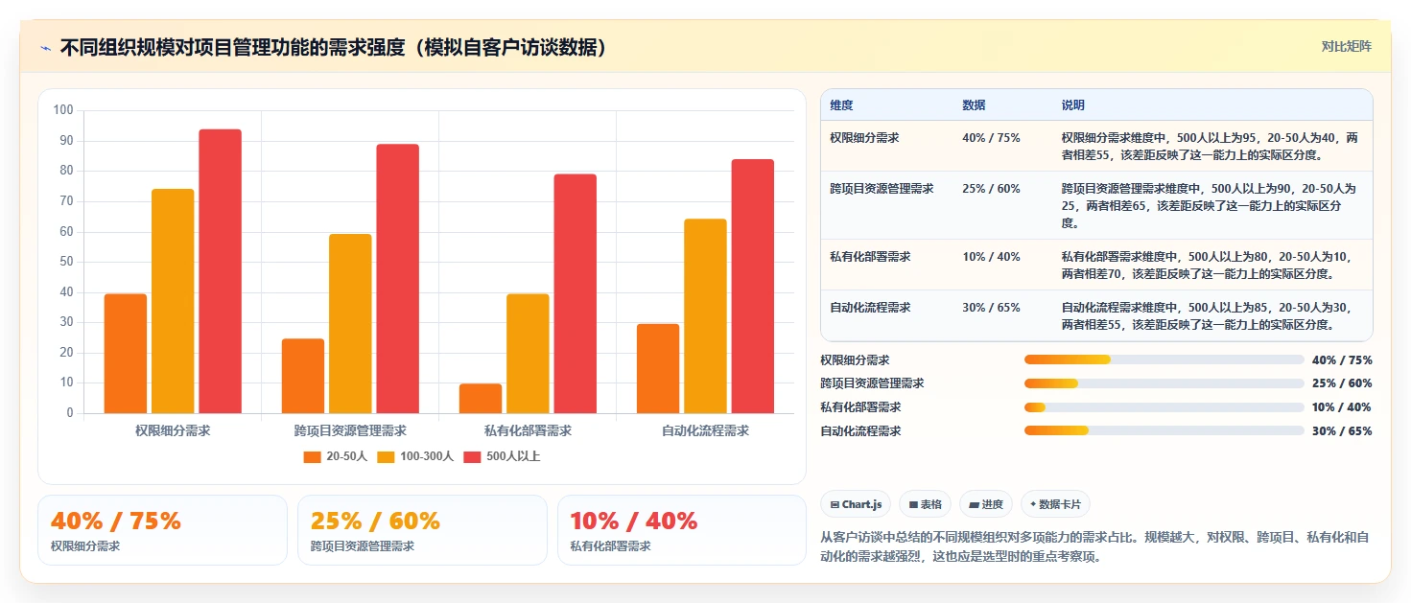
Task: Click the table icon in 表格 chip
Action: 912,504
